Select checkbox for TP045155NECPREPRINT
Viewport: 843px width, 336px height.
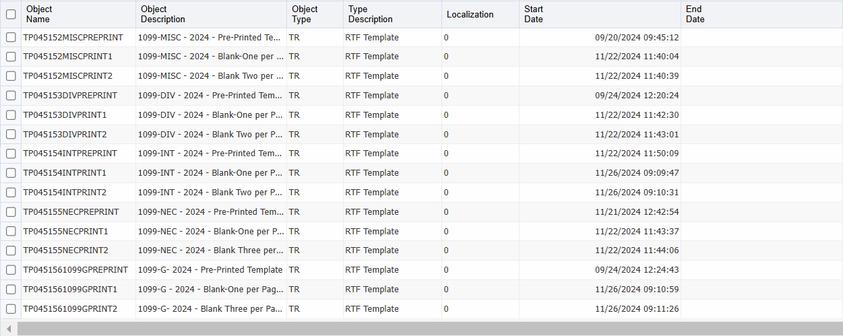tap(11, 212)
